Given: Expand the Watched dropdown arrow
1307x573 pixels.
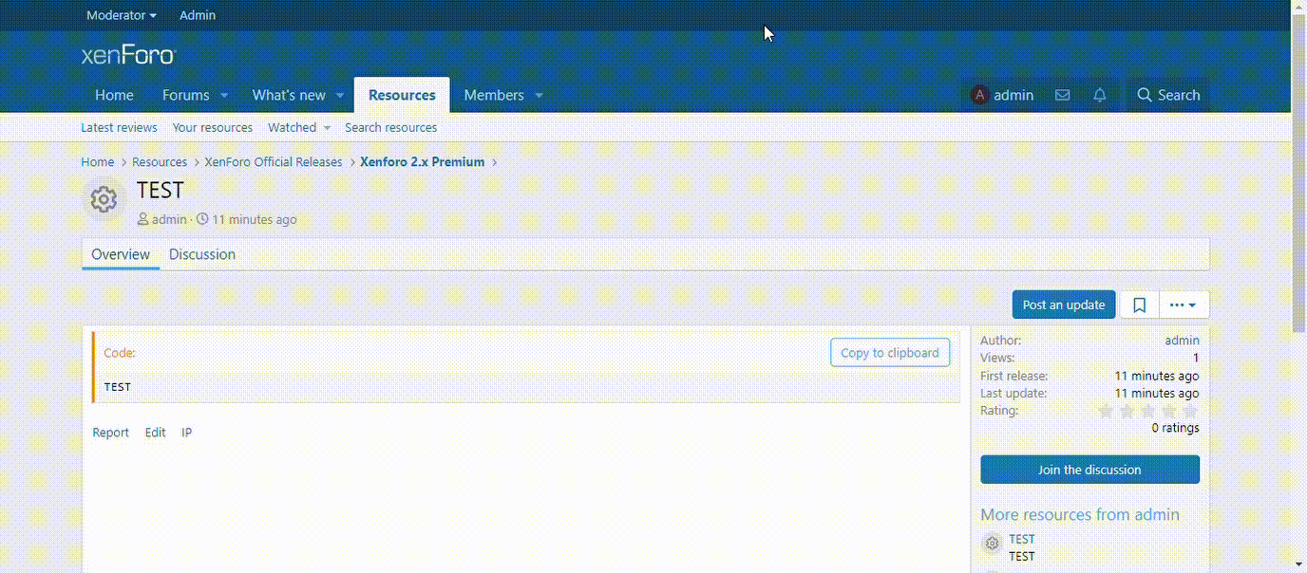Looking at the screenshot, I should [327, 128].
